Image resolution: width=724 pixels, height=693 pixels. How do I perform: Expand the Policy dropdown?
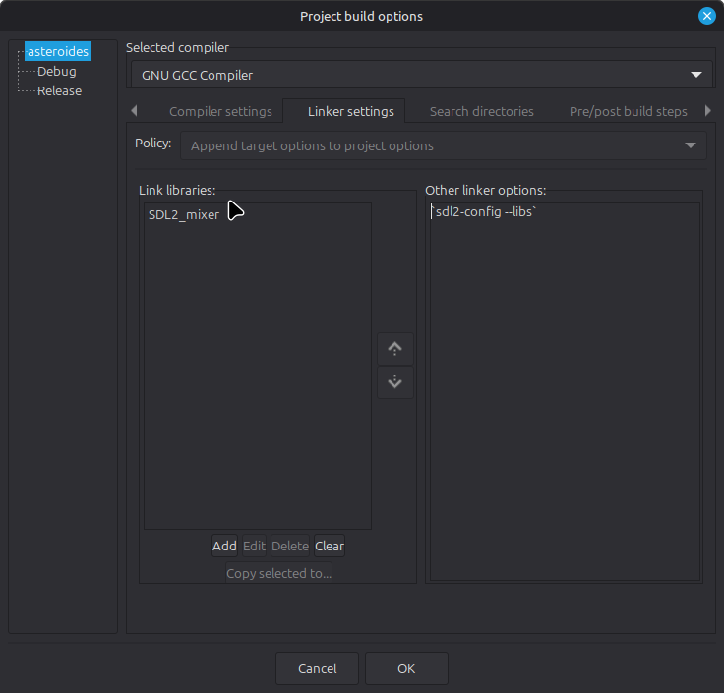(443, 145)
